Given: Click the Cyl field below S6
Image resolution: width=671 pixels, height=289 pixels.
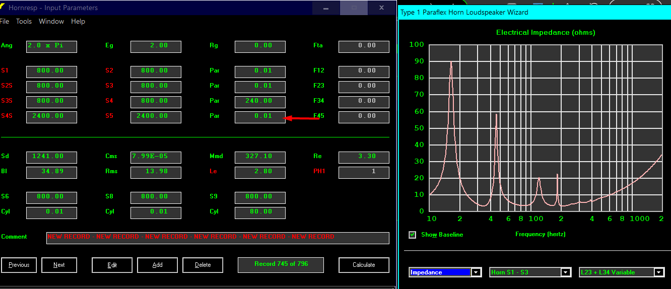Looking at the screenshot, I should [51, 213].
